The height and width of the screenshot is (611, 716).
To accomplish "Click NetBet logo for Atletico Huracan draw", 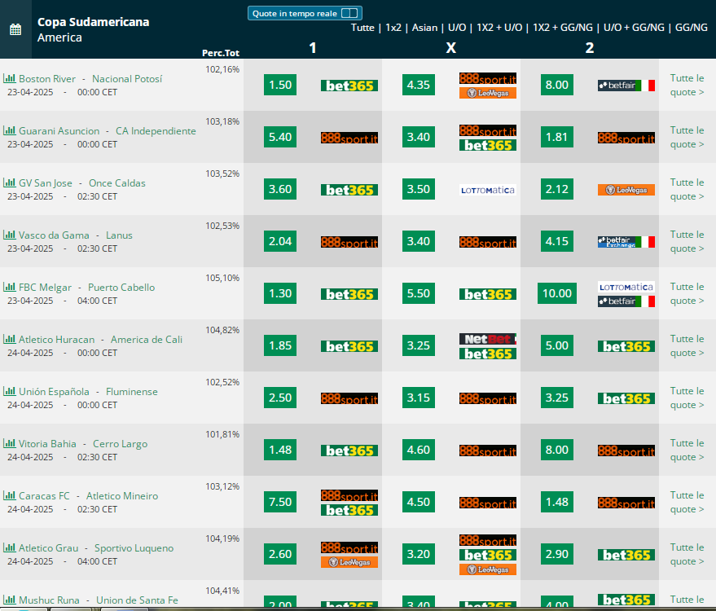I will (x=488, y=339).
